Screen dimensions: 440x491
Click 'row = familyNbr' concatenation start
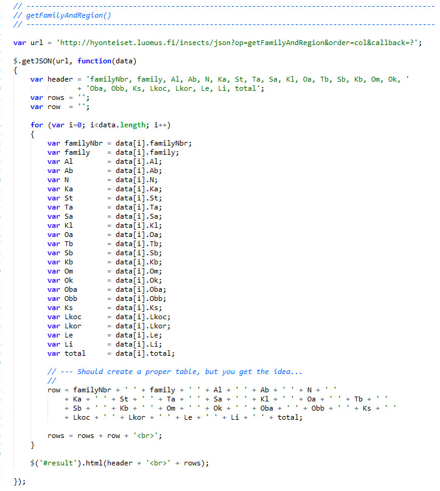(x=80, y=390)
